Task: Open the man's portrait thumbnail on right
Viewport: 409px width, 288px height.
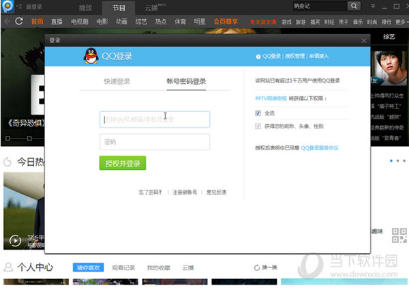Action: 389,68
